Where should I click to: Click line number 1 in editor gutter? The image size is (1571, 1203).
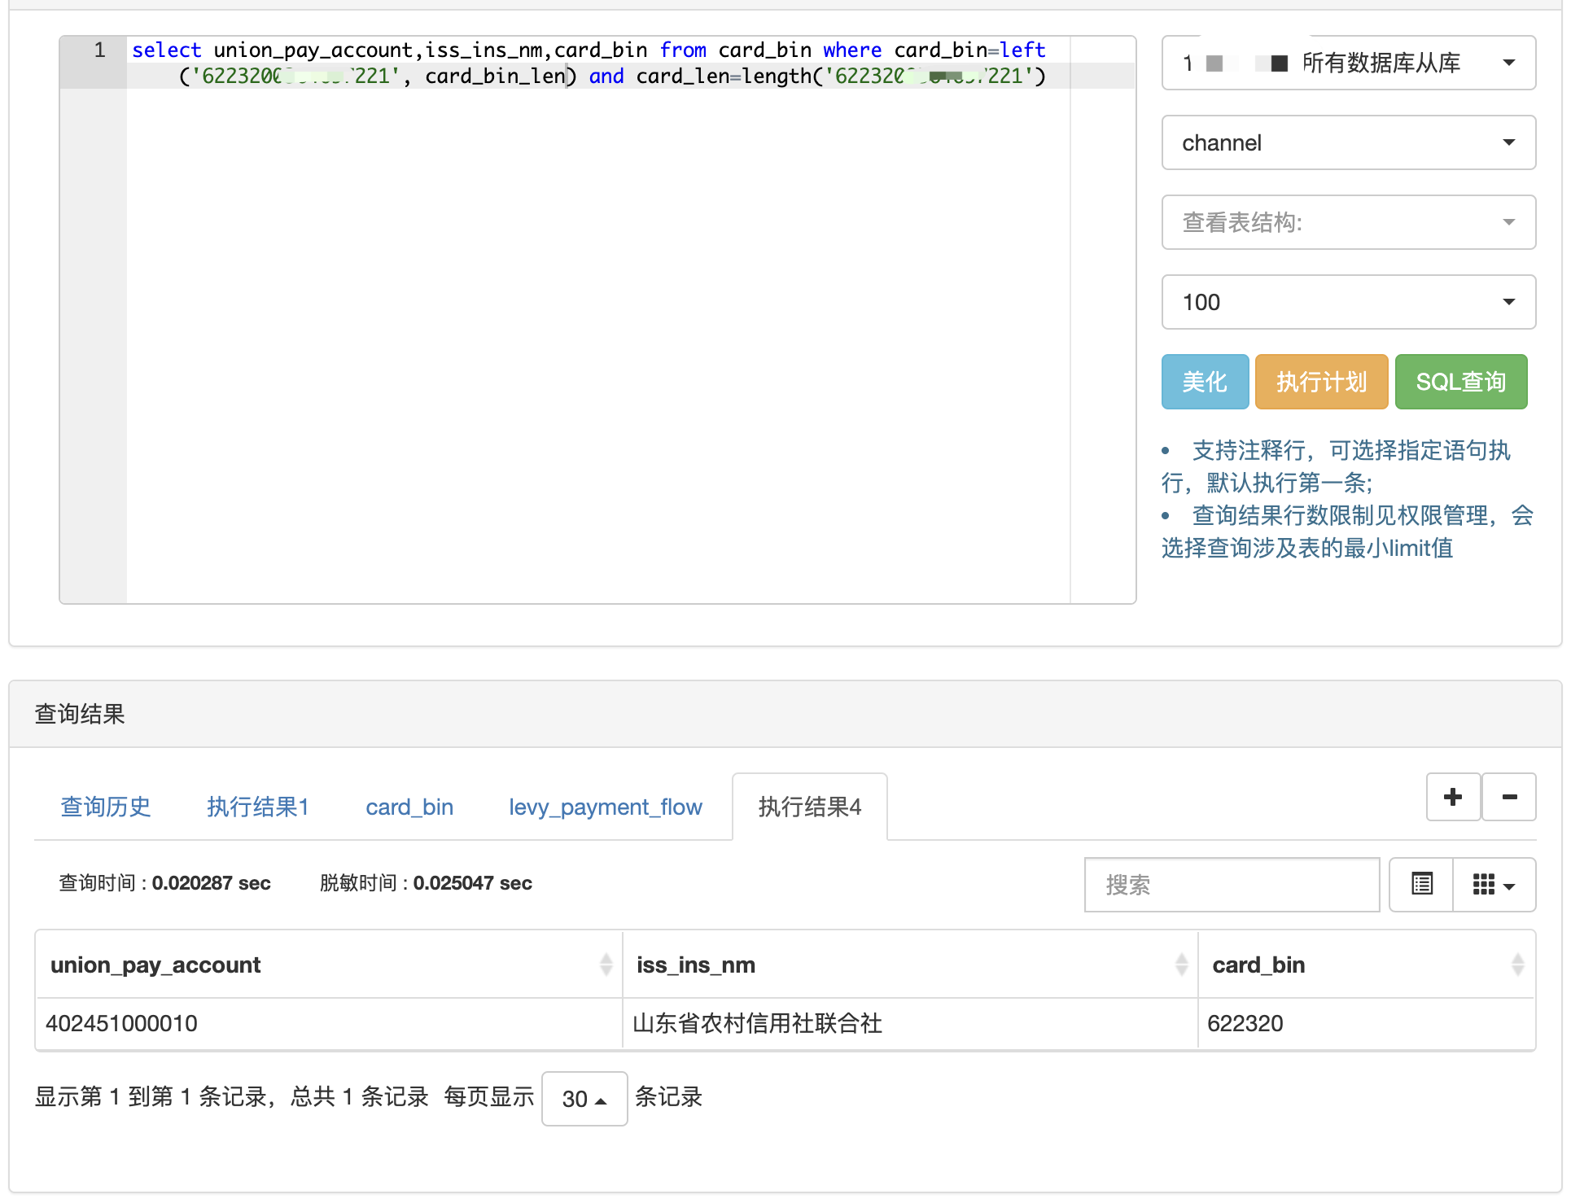point(99,50)
